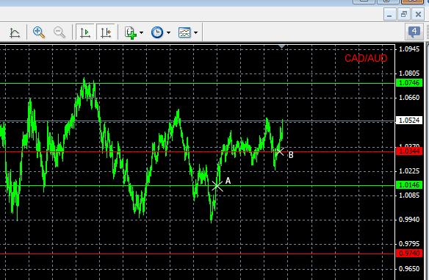The width and height of the screenshot is (429, 280).
Task: Toggle chart shift from right border
Action: 105,32
